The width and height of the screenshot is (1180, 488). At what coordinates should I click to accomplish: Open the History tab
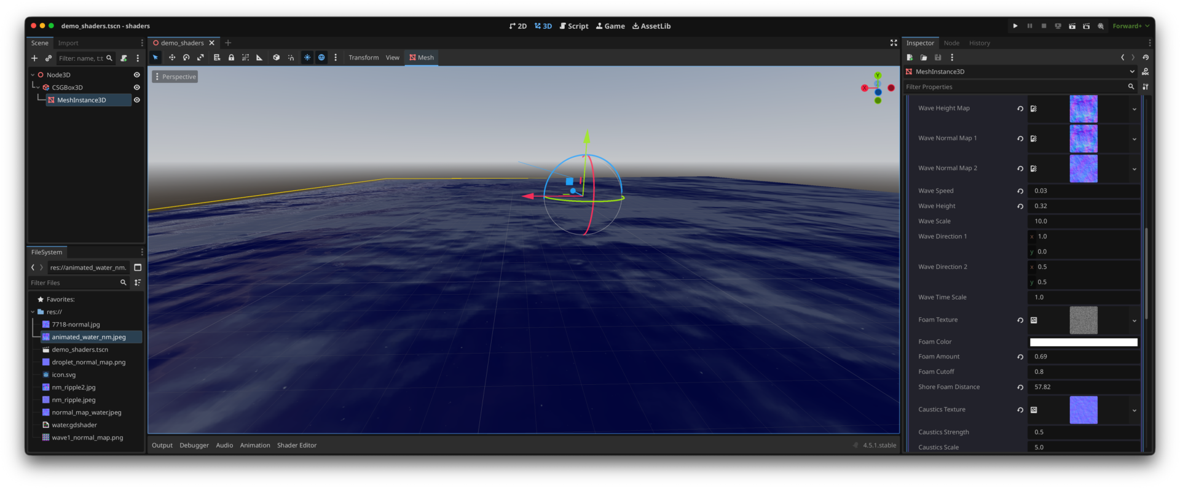[979, 43]
